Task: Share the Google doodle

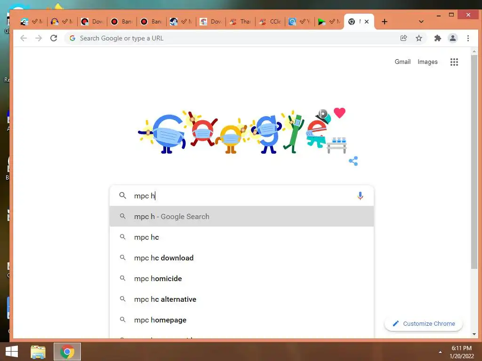Action: coord(353,161)
